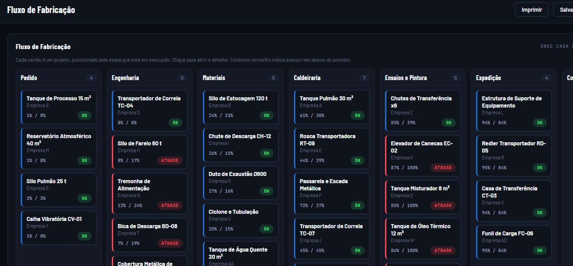Select the Tanque Misturador 8 m³ card

423,197
